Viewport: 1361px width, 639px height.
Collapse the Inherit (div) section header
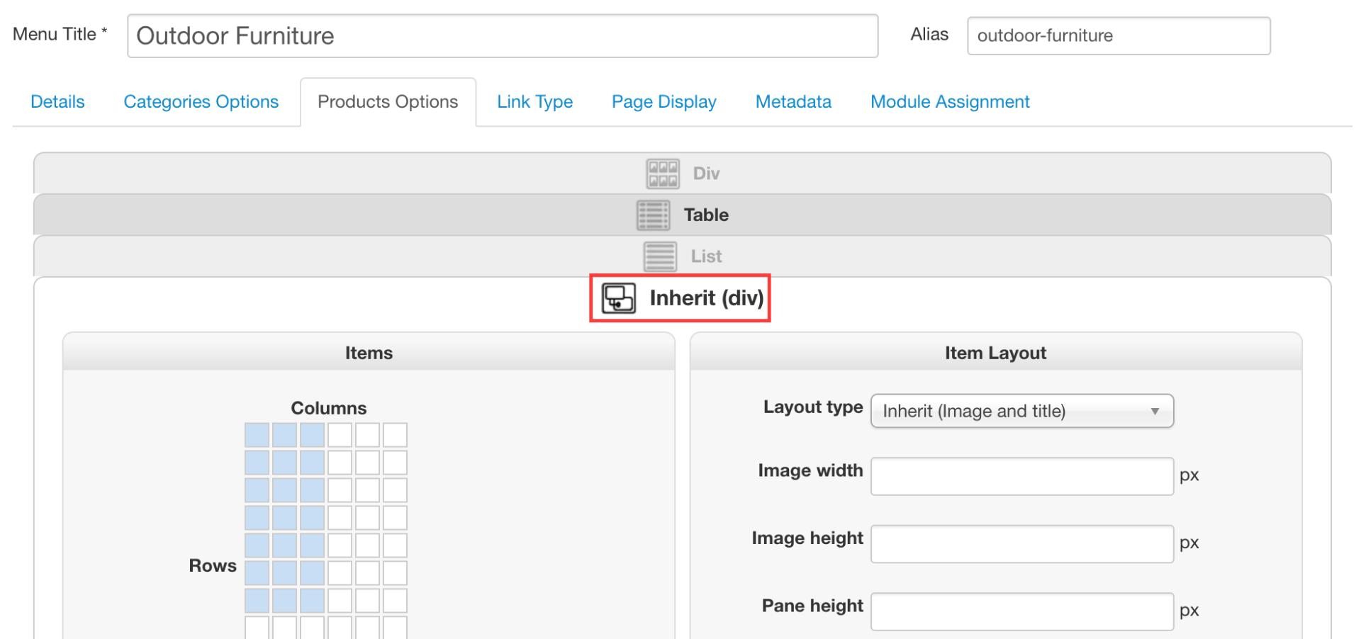pos(680,298)
